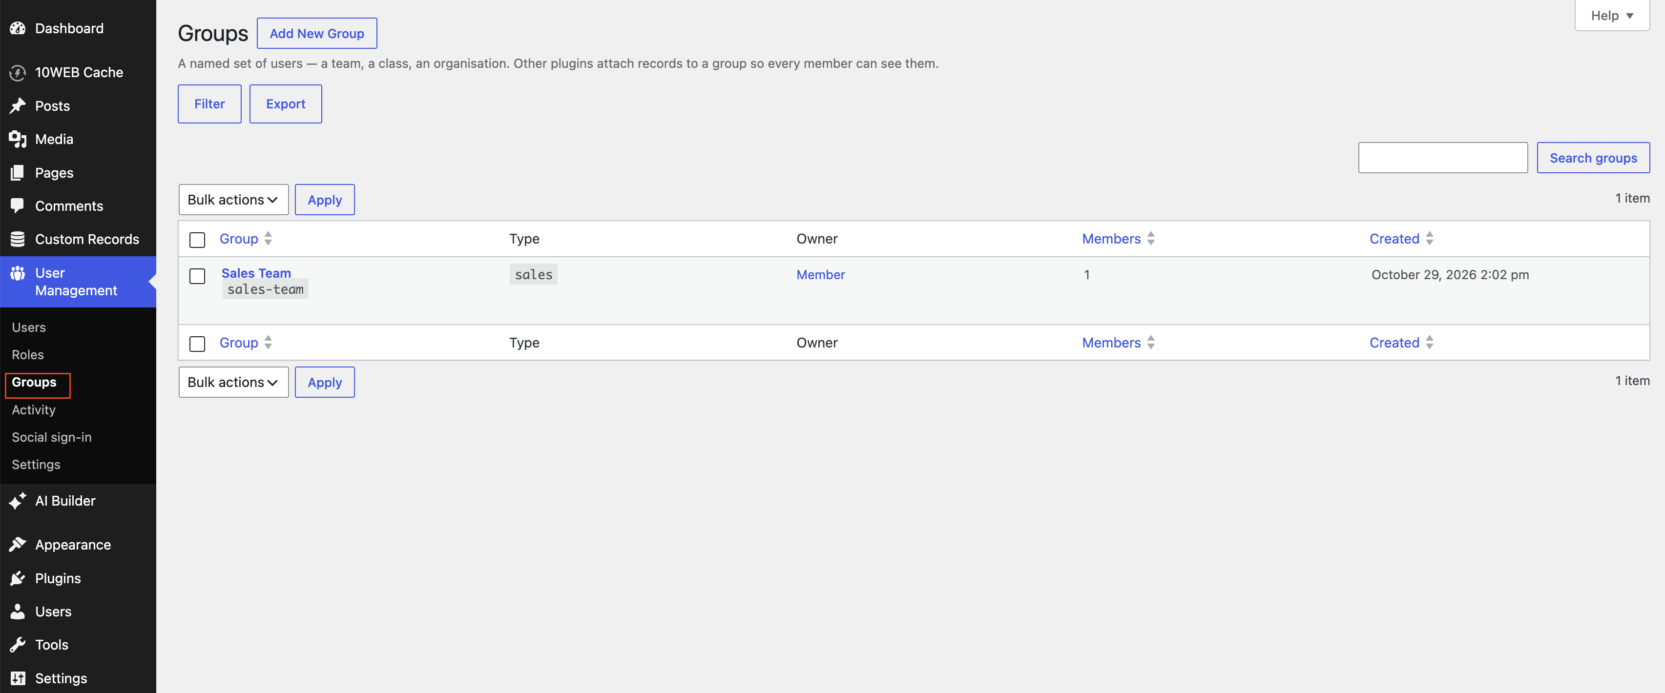The image size is (1665, 693).
Task: Open the bottom Bulk actions dropdown
Action: [233, 382]
